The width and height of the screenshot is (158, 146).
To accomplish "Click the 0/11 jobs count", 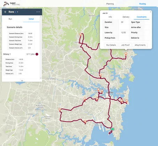I will click(x=31, y=54).
